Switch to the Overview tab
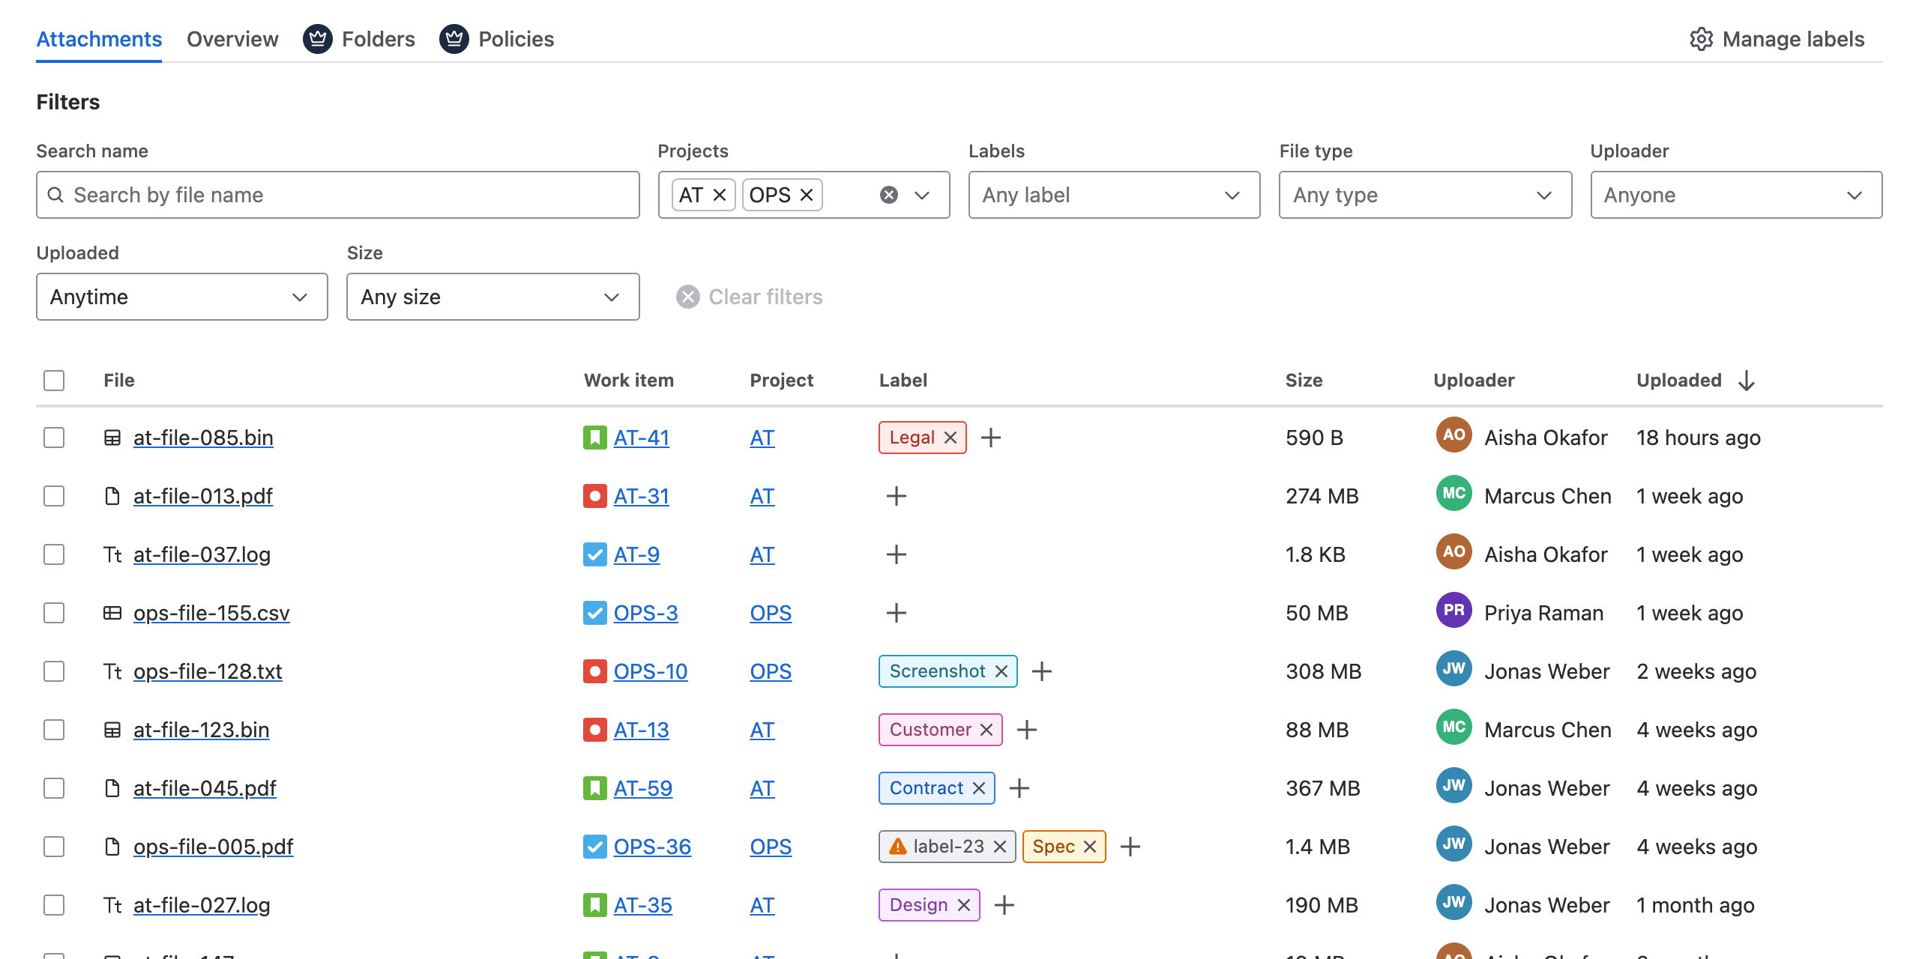 [232, 39]
